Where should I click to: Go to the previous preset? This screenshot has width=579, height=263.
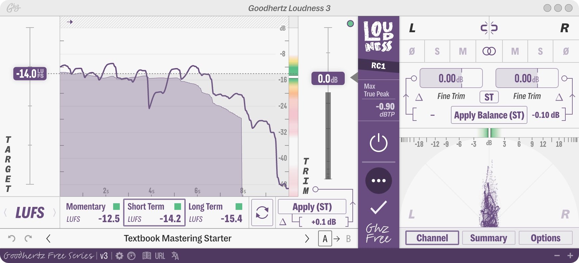point(48,238)
